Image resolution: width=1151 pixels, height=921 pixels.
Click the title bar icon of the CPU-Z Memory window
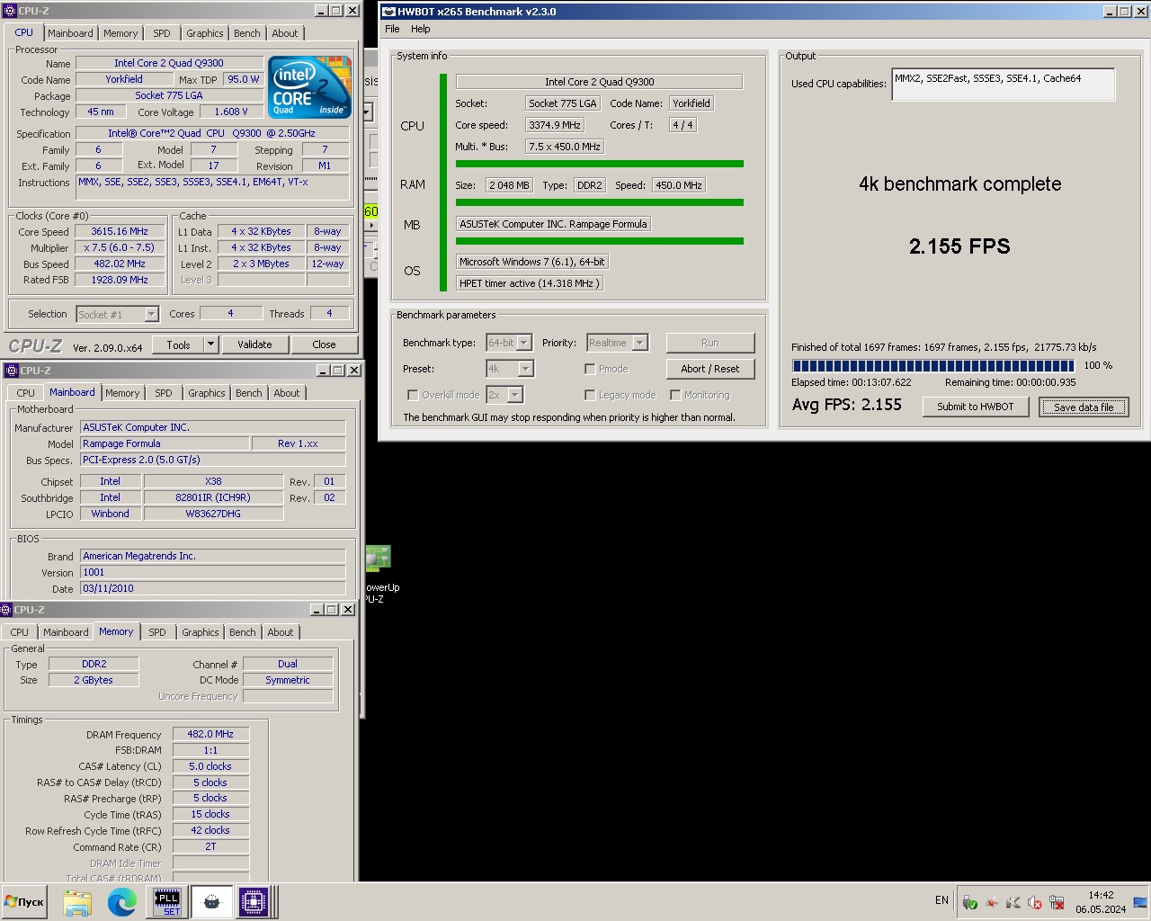tap(6, 609)
